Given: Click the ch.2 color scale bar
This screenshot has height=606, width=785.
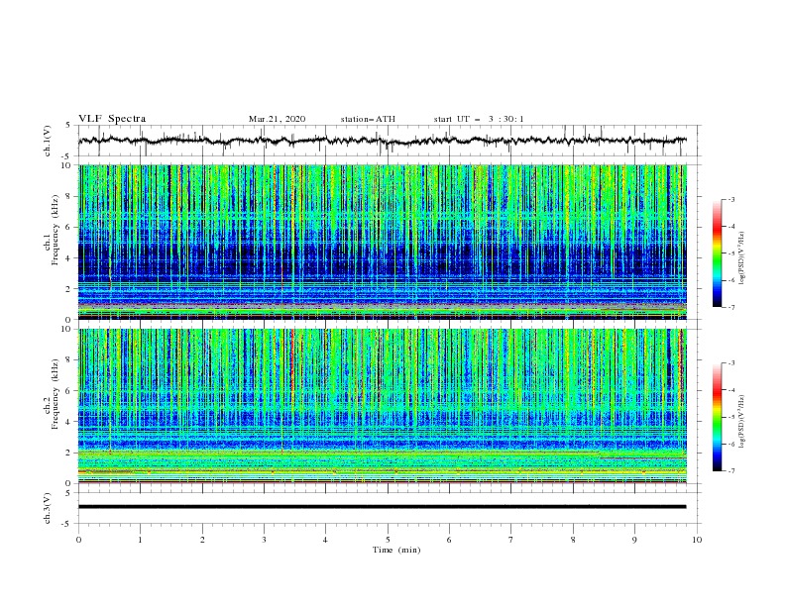Looking at the screenshot, I should [717, 417].
